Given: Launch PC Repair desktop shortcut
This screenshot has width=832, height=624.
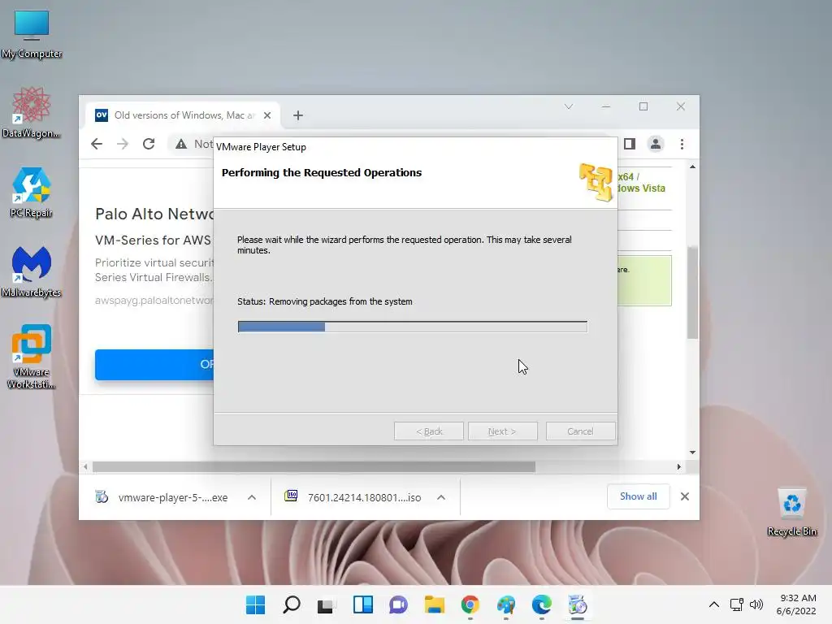Looking at the screenshot, I should [x=32, y=193].
